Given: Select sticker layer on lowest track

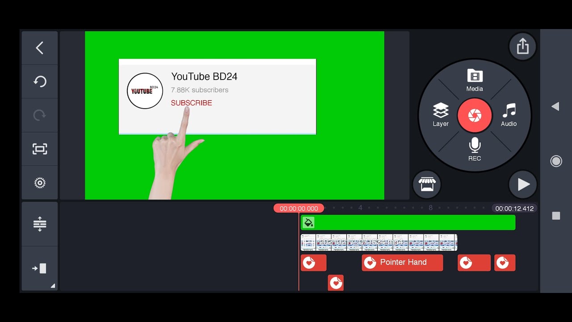Looking at the screenshot, I should point(336,283).
